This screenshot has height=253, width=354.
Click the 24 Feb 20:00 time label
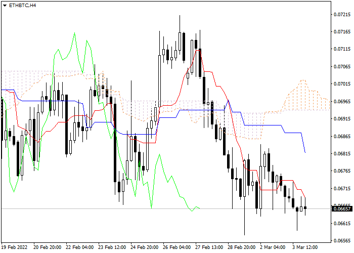click(144, 247)
